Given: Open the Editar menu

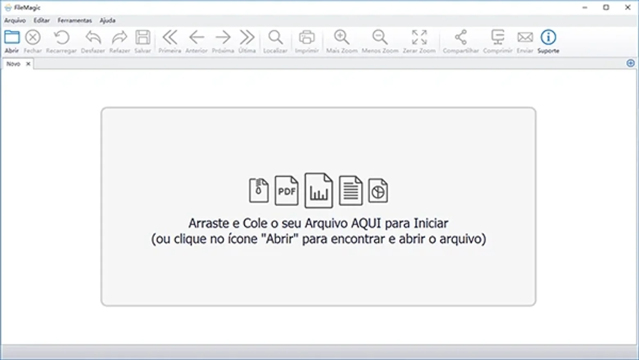Looking at the screenshot, I should (x=41, y=20).
